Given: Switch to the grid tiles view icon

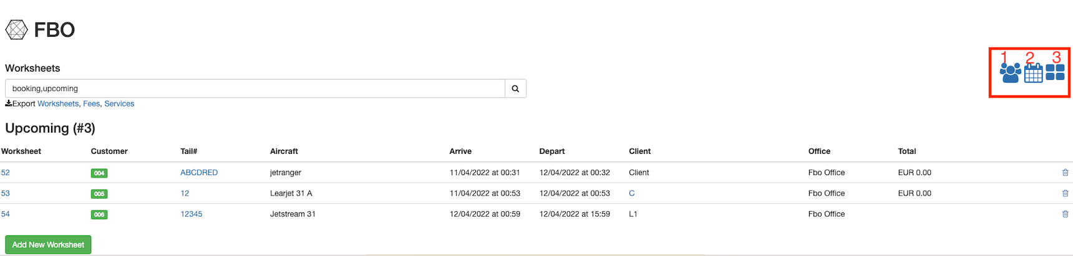Looking at the screenshot, I should point(1055,72).
